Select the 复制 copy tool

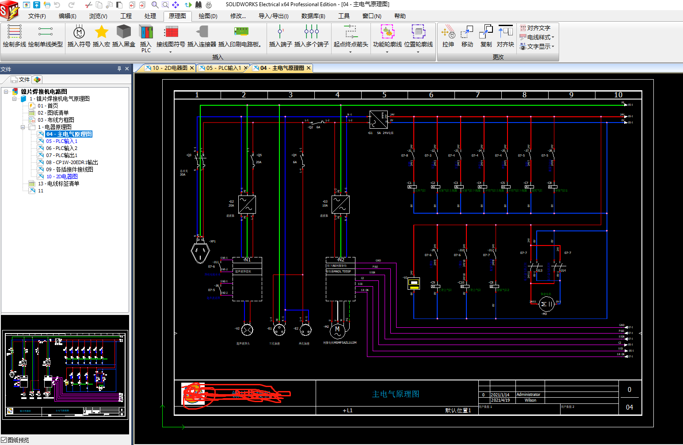[x=486, y=35]
